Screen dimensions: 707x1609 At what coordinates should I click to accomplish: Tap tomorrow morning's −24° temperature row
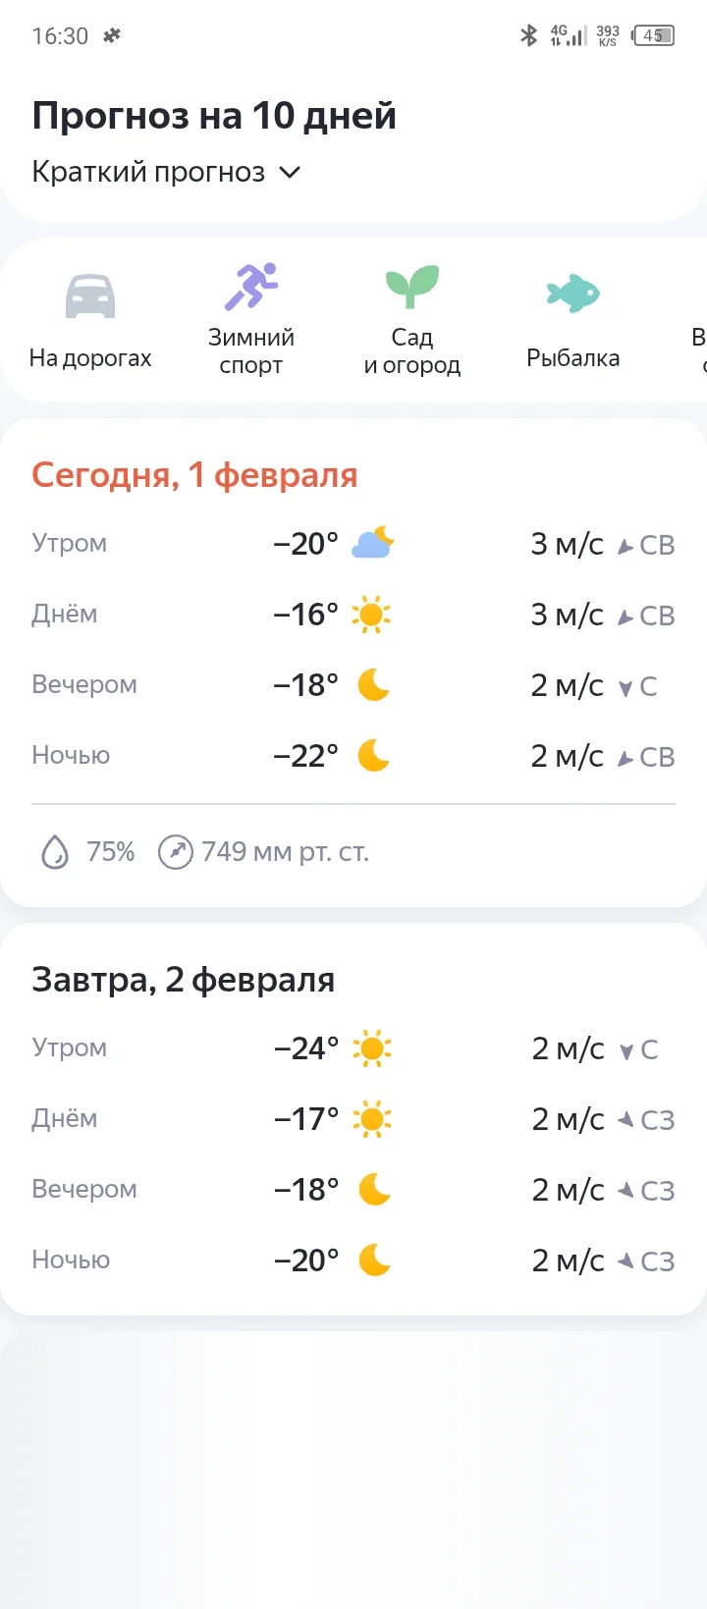306,1048
